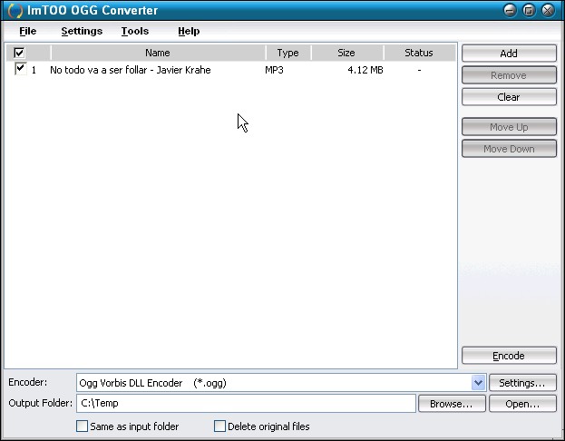Browse for an output folder

coord(452,404)
